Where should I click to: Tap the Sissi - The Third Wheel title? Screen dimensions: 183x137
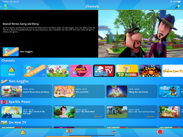[x=85, y=112]
